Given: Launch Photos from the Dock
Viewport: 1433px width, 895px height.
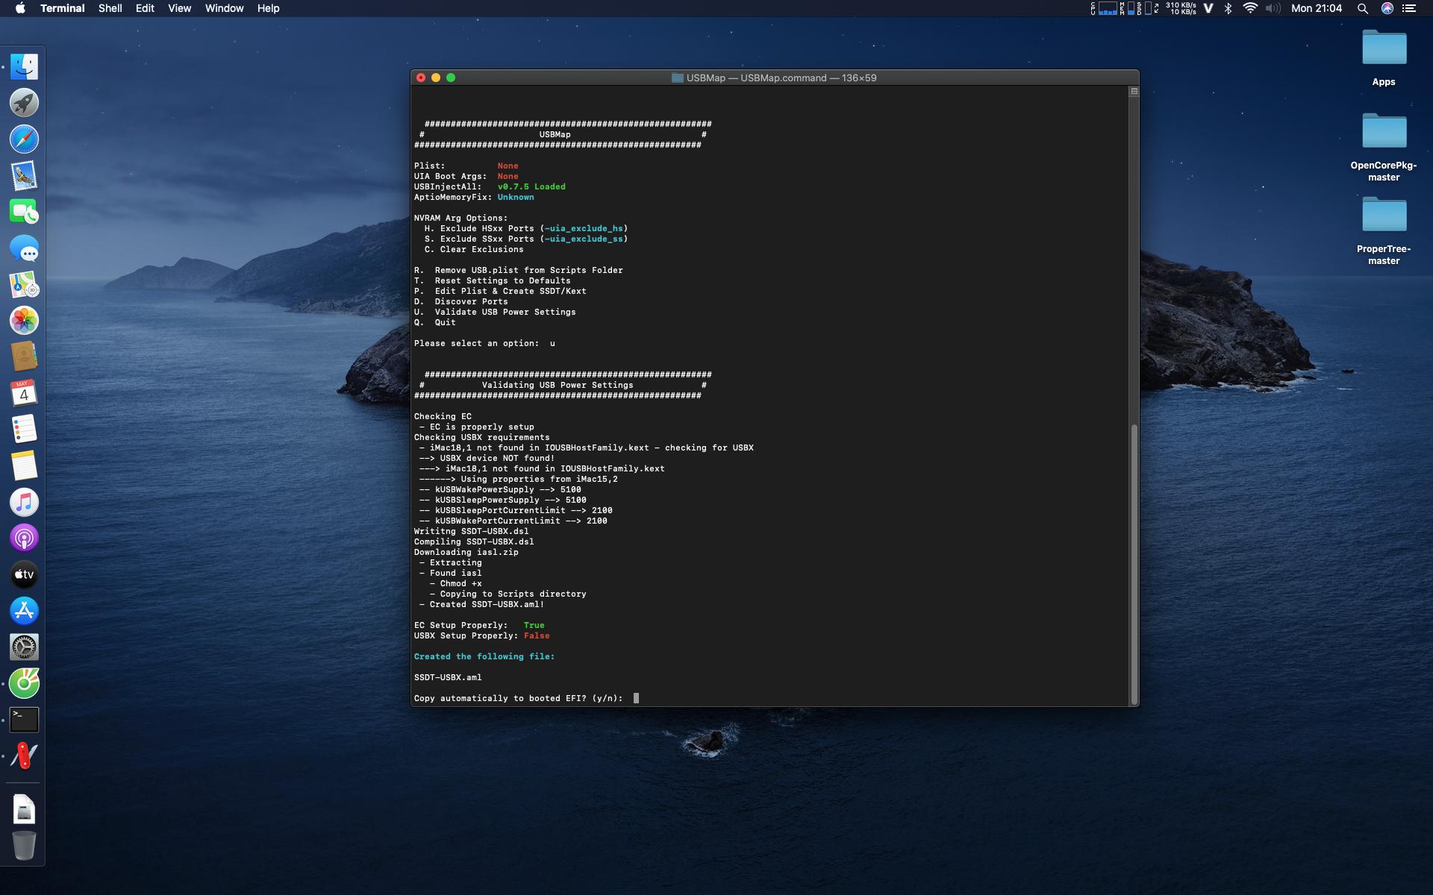Looking at the screenshot, I should pyautogui.click(x=24, y=321).
